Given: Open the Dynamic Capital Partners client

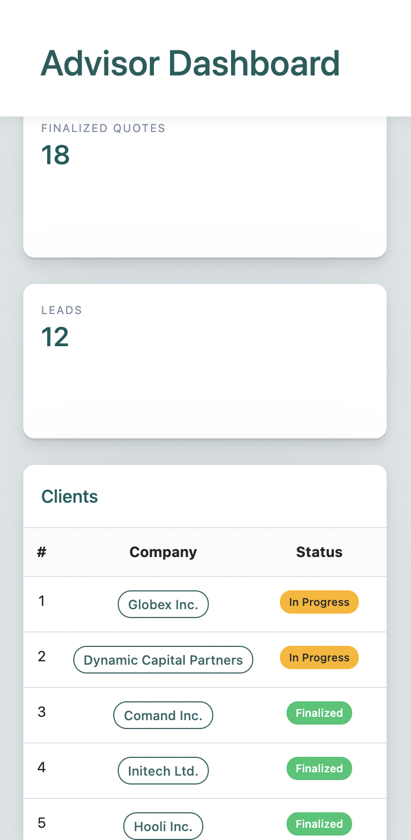Looking at the screenshot, I should tap(163, 660).
